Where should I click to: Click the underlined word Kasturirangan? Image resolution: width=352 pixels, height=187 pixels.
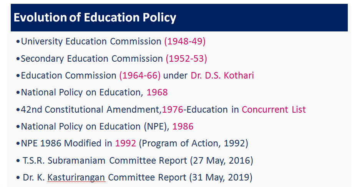[x=76, y=177]
